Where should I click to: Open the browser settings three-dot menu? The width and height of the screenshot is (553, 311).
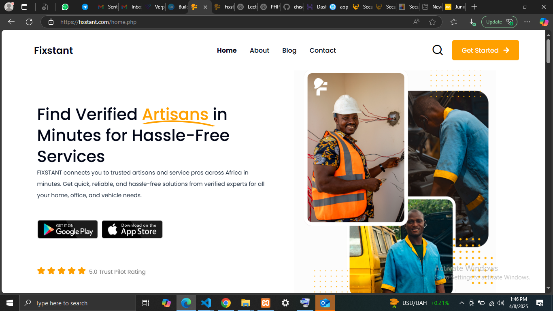pos(527,22)
